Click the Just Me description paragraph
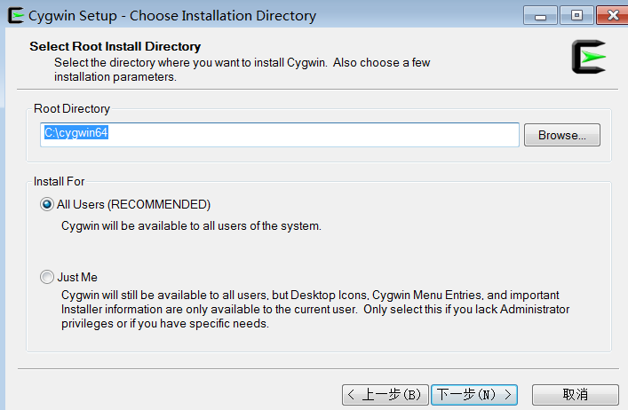The width and height of the screenshot is (628, 410). pyautogui.click(x=315, y=309)
